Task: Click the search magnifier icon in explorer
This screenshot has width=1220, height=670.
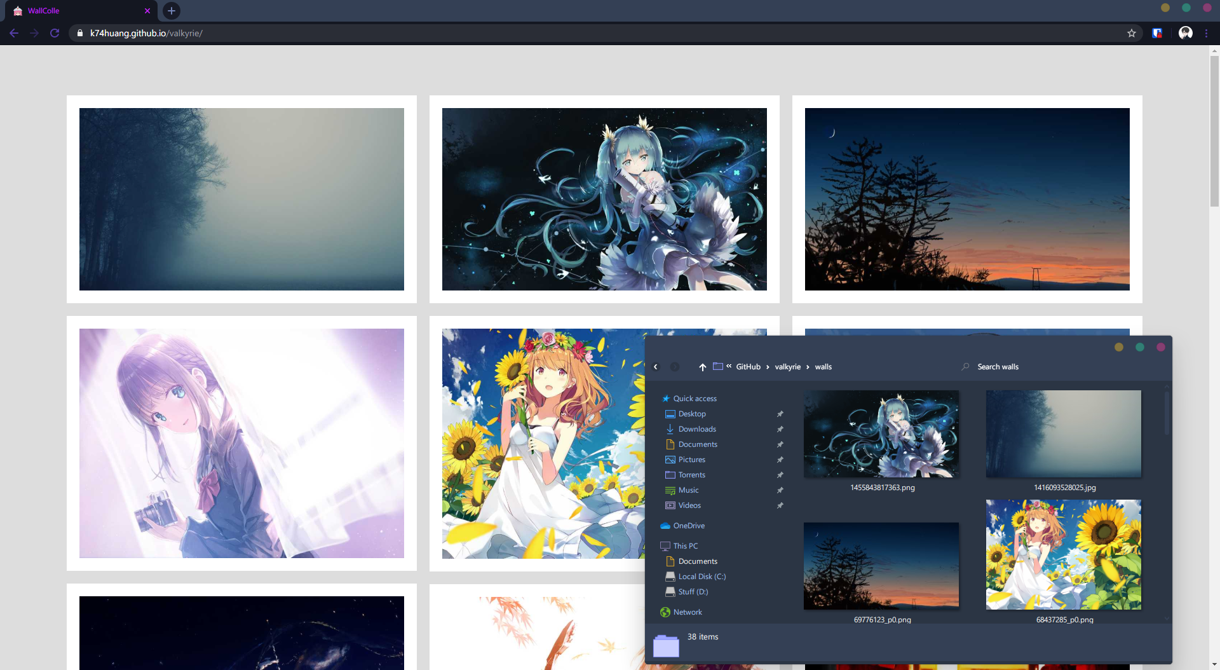Action: click(x=966, y=367)
